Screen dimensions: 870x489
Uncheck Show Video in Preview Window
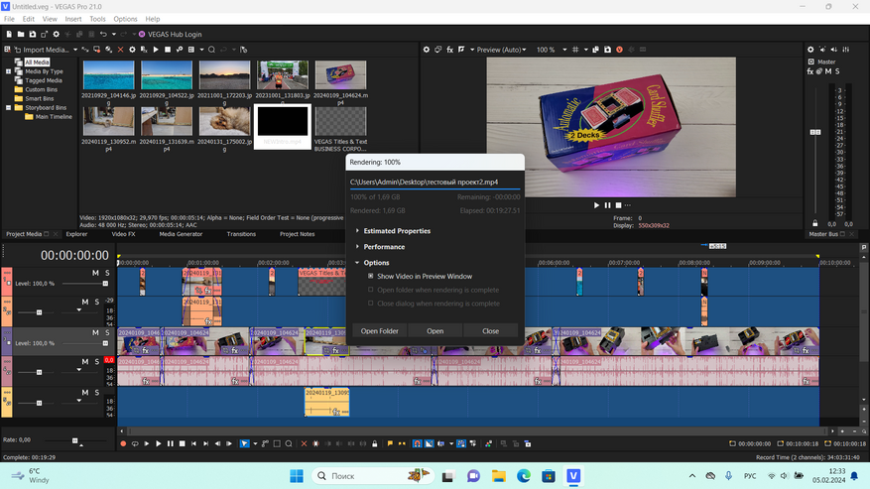(x=371, y=276)
